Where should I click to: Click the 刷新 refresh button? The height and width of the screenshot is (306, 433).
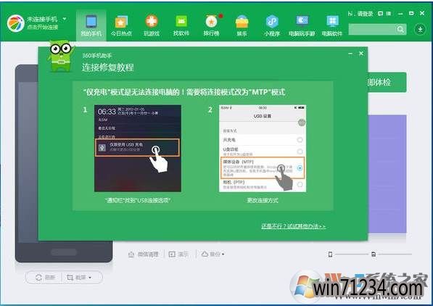[45, 277]
